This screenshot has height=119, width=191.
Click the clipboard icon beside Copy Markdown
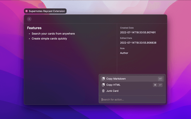pos(103,79)
